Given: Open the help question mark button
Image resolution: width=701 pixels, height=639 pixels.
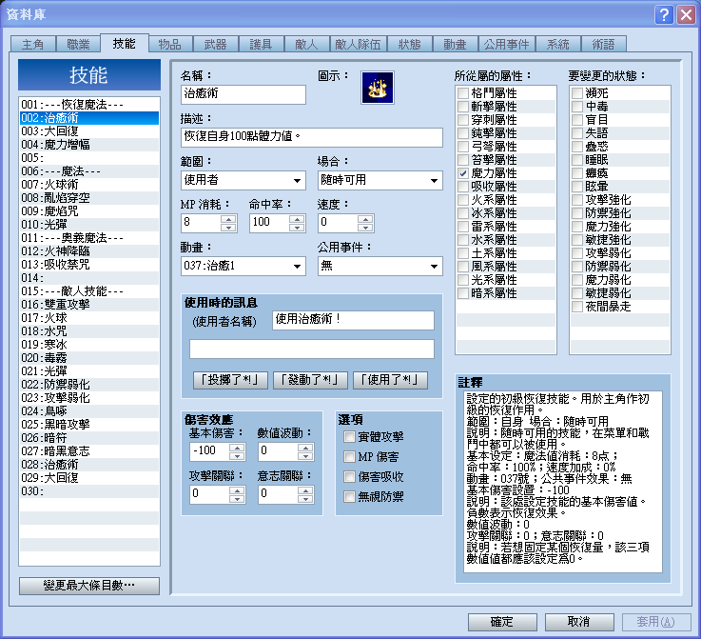Looking at the screenshot, I should click(664, 15).
